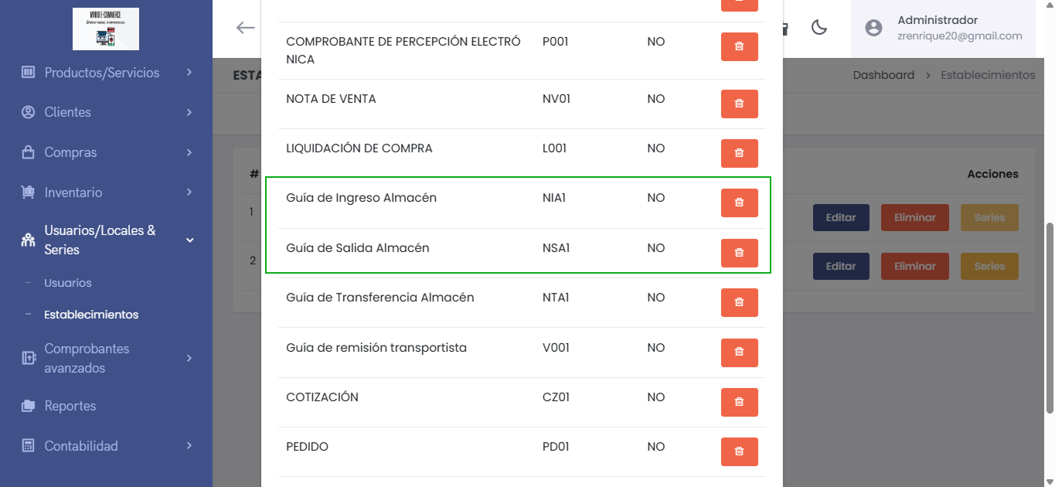Select the Establecimientos submenu item

[x=91, y=315]
